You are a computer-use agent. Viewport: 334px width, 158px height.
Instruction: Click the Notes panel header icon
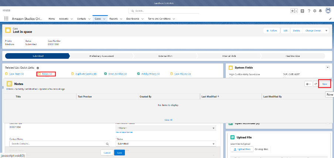(x=9, y=84)
